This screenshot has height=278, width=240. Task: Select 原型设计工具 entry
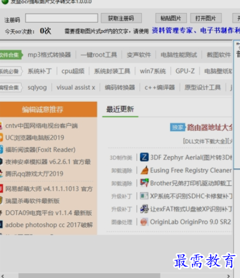coord(203,88)
